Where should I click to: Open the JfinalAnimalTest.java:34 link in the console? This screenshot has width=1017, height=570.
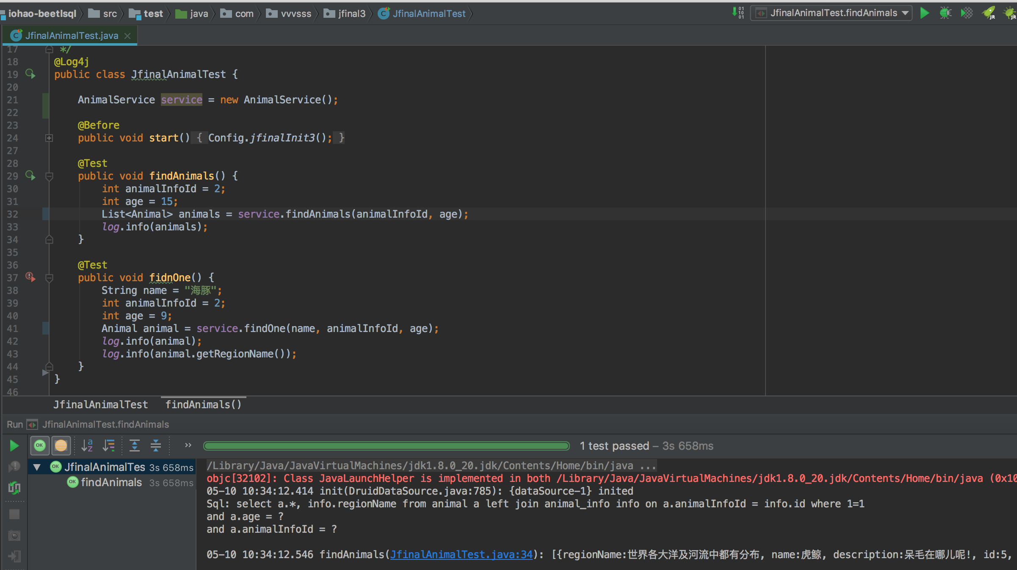461,554
